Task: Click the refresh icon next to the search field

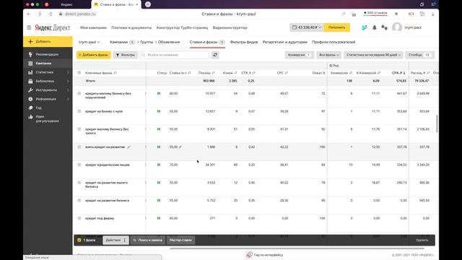Action: click(215, 55)
